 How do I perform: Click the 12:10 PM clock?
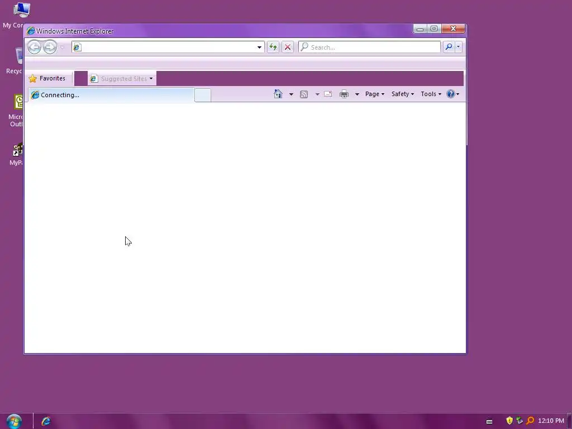pyautogui.click(x=551, y=421)
